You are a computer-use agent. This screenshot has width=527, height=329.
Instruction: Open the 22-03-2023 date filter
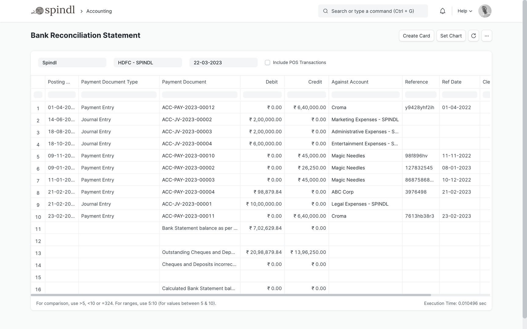point(224,62)
